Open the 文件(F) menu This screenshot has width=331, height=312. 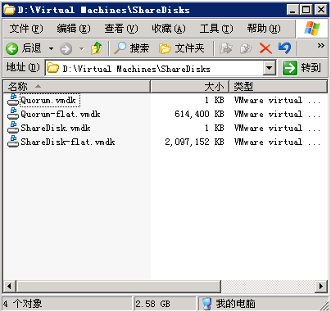(x=26, y=29)
